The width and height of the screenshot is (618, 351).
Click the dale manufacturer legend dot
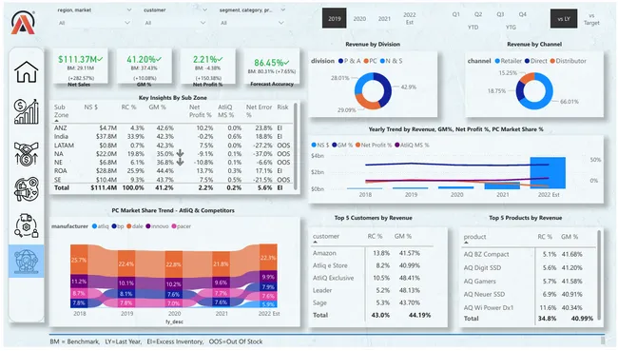[129, 226]
